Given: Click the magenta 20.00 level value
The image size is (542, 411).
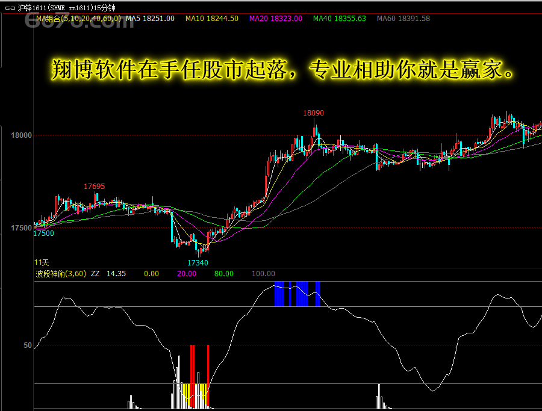Looking at the screenshot, I should pyautogui.click(x=186, y=274).
